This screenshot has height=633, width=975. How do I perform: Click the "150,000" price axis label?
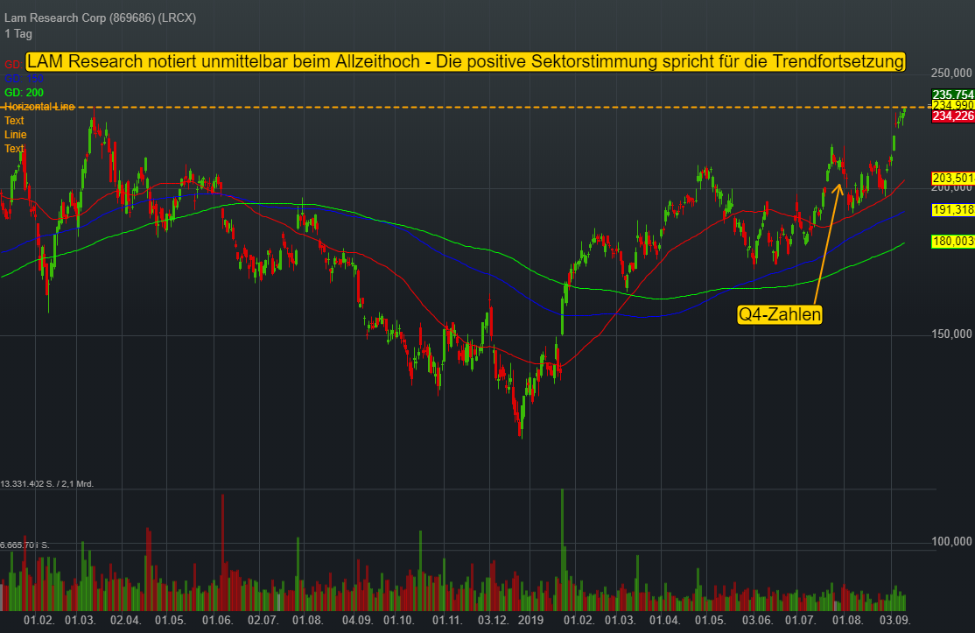pyautogui.click(x=951, y=334)
